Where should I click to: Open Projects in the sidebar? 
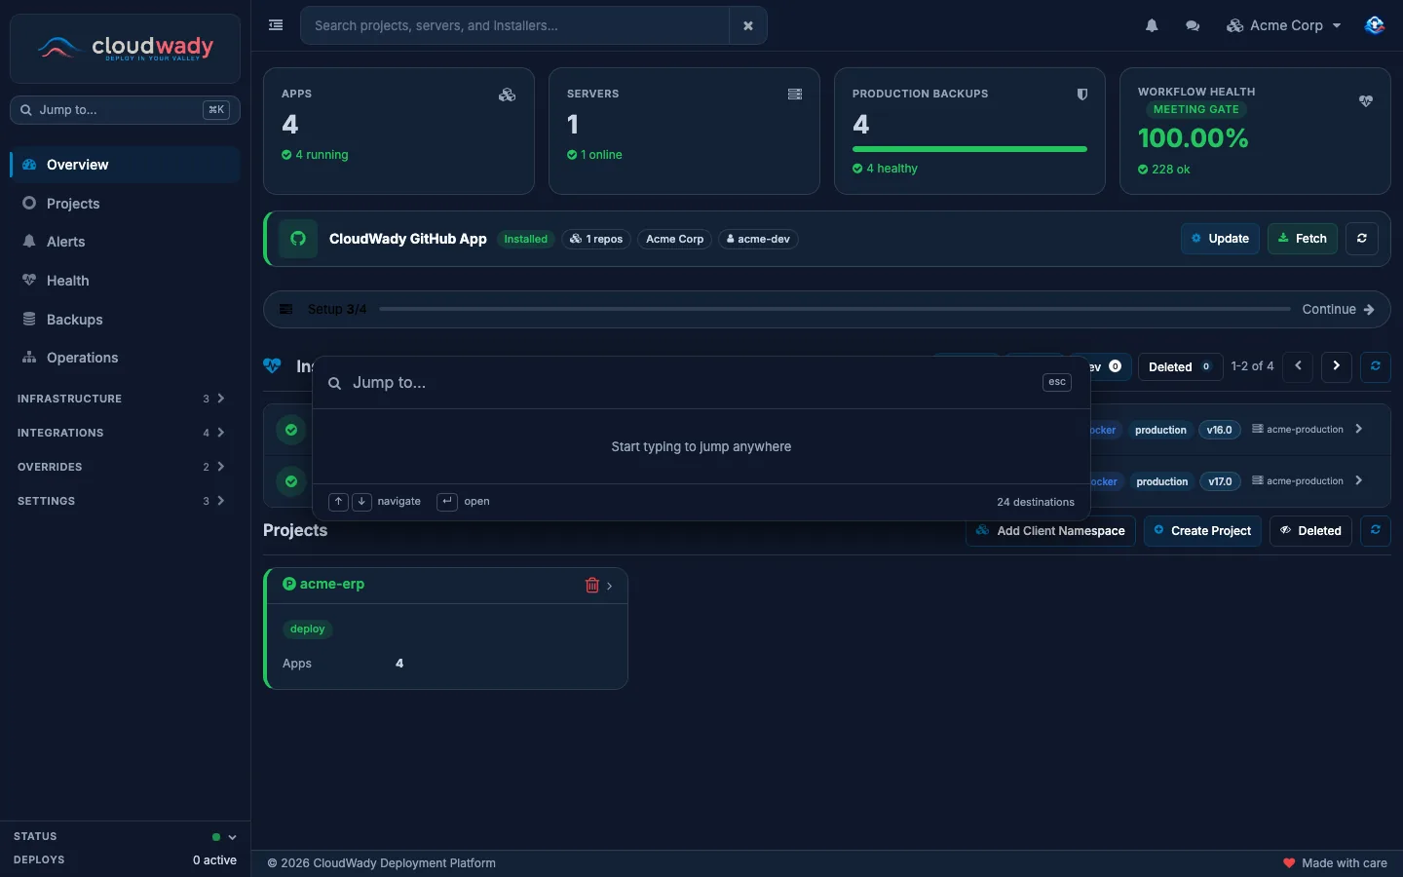click(x=125, y=204)
